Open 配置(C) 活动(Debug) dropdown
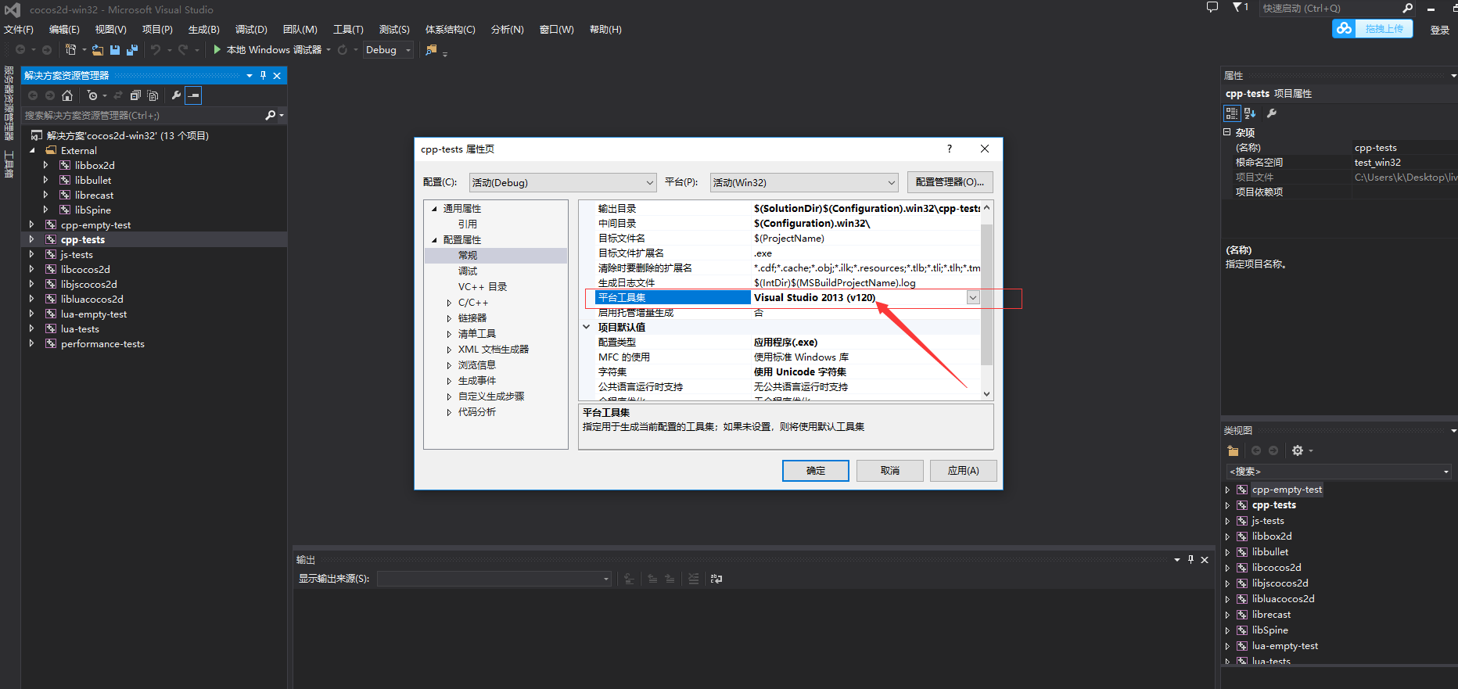Viewport: 1458px width, 689px height. tap(562, 182)
